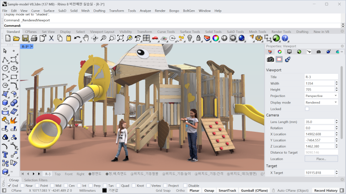
Task: Select the Pan hand tool
Action: pos(86,38)
